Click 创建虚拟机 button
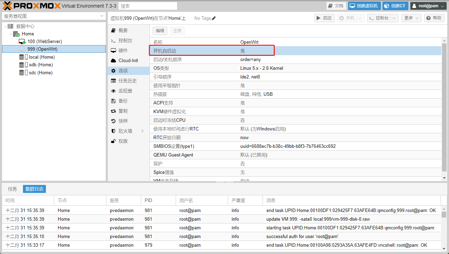This screenshot has width=449, height=254. 364,6
